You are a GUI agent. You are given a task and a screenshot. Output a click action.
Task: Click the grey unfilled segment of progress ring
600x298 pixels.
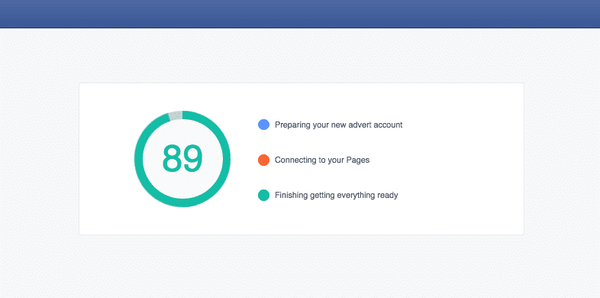(x=176, y=115)
